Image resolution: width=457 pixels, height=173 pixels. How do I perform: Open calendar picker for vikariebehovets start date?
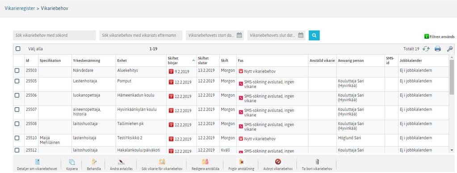tap(239, 36)
